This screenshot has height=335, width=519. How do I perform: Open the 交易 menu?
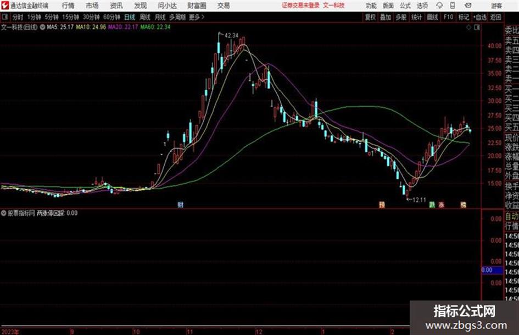point(224,6)
